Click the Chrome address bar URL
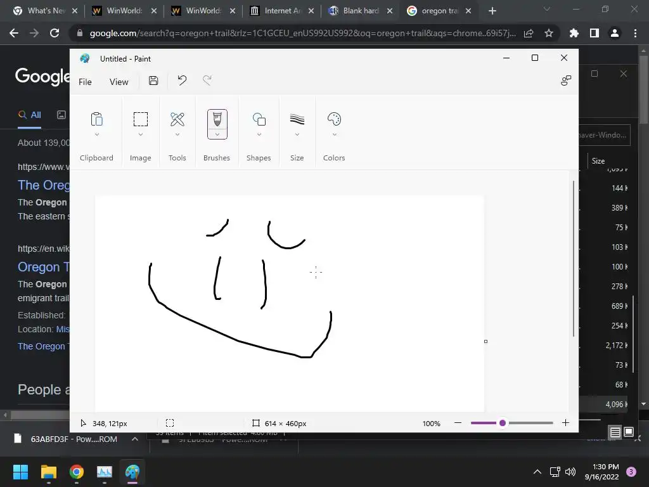This screenshot has height=487, width=649. tap(302, 33)
